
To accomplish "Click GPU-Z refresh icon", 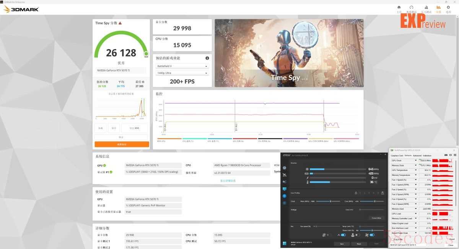I will (x=451, y=155).
